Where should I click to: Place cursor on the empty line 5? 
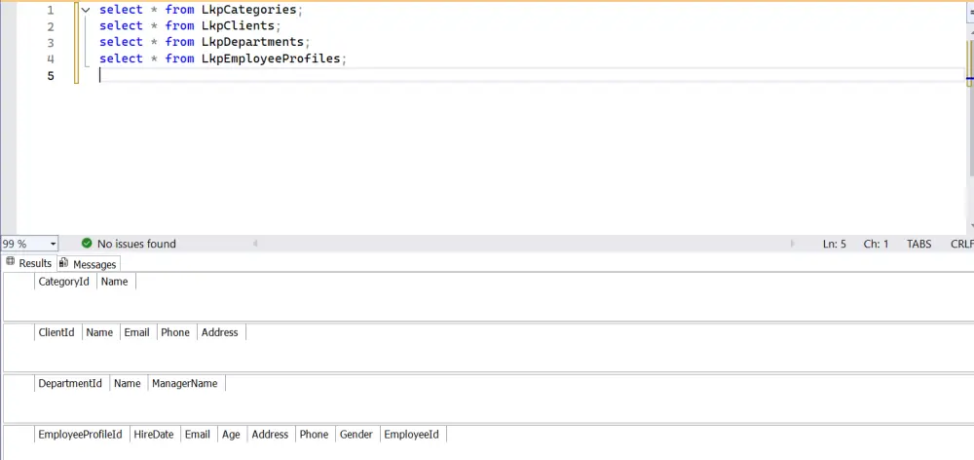(x=531, y=75)
